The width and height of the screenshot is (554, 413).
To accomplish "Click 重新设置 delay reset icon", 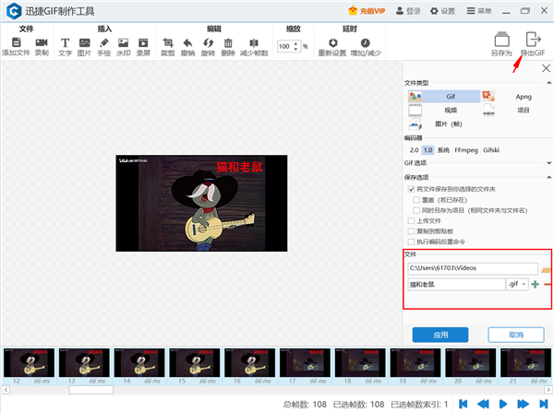I will coord(332,42).
